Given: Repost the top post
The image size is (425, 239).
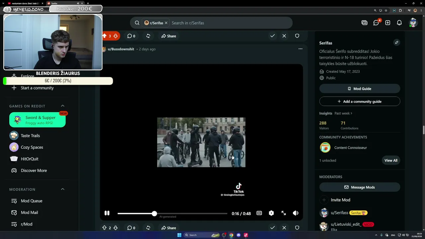Looking at the screenshot, I should (x=148, y=36).
